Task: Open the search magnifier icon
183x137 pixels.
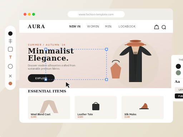Action: [x=164, y=27]
